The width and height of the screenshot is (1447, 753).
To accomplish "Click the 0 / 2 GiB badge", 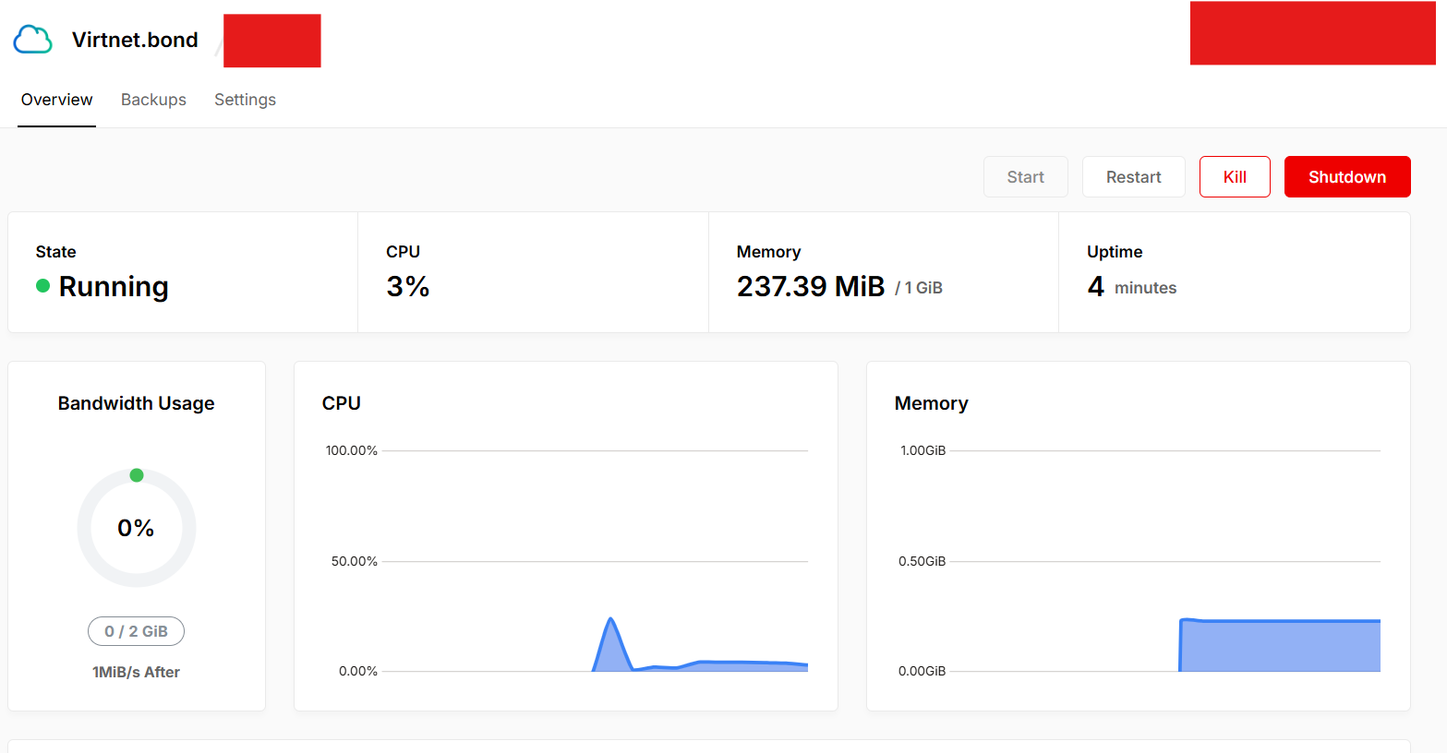I will point(136,631).
